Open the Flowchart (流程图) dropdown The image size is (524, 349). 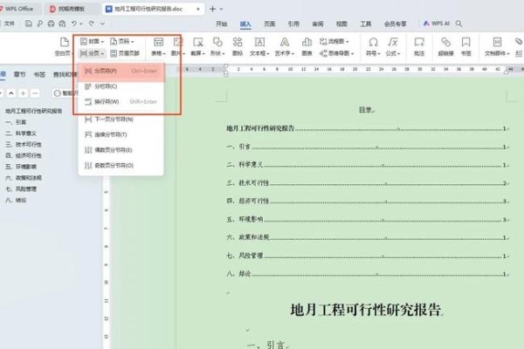[x=334, y=41]
